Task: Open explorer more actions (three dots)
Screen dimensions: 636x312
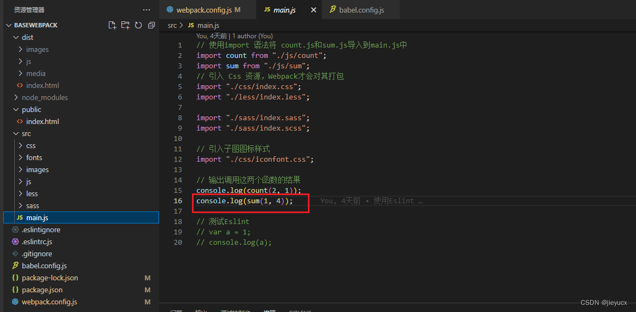Action: (146, 10)
